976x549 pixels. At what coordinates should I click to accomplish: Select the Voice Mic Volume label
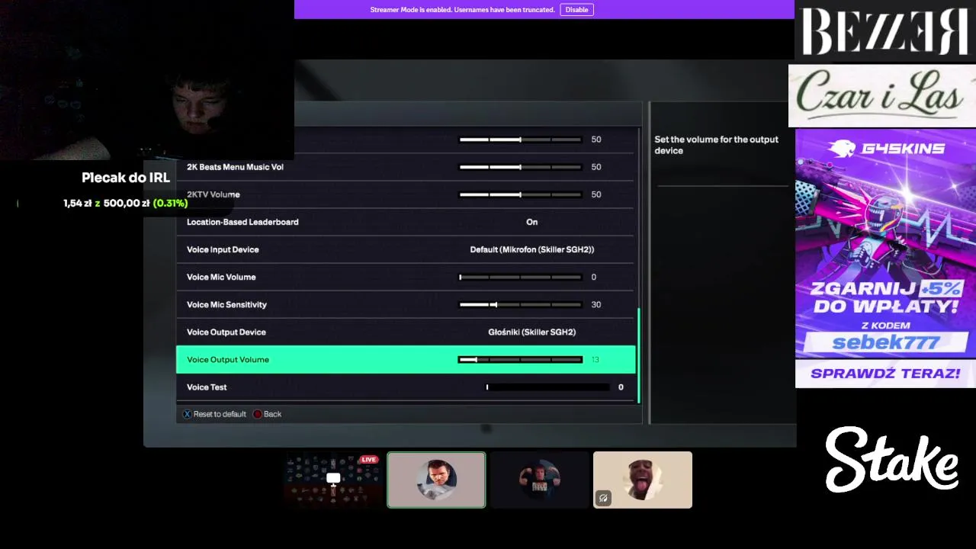pyautogui.click(x=221, y=278)
